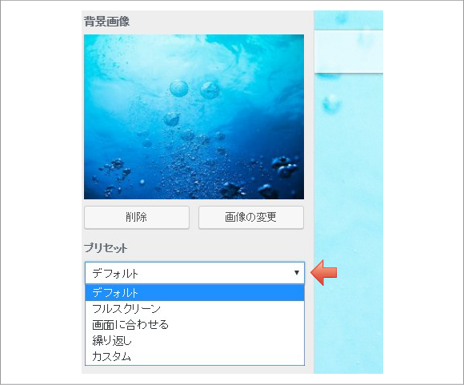The image size is (464, 385).
Task: Select the highlighted デフォルト option in the list
Action: (x=194, y=293)
